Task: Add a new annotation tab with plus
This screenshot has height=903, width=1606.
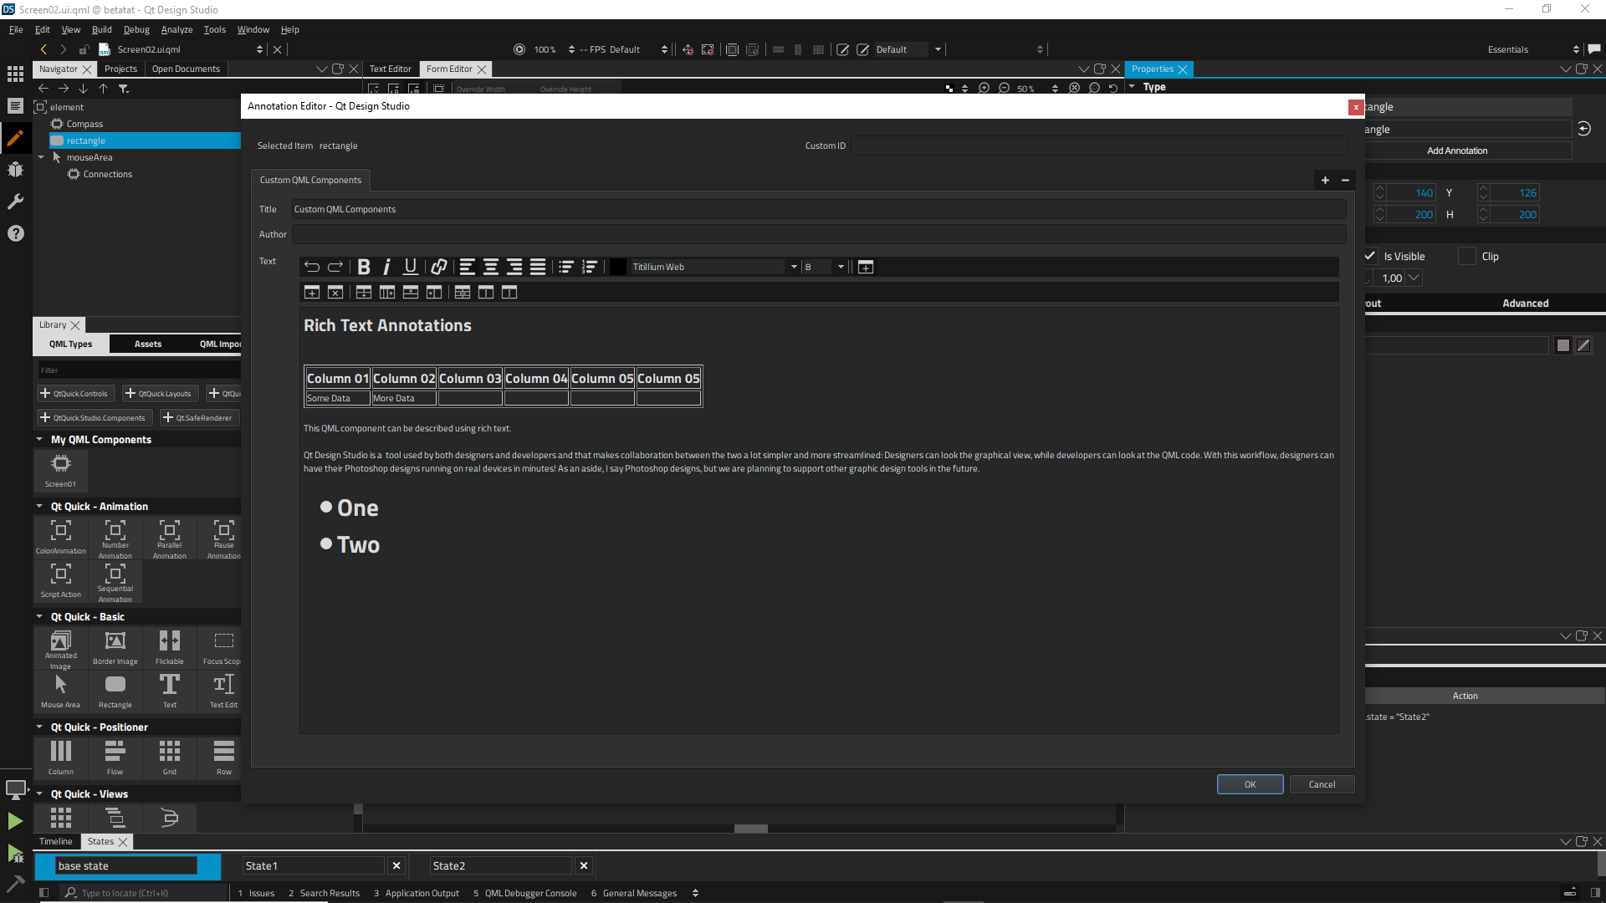Action: tap(1325, 180)
